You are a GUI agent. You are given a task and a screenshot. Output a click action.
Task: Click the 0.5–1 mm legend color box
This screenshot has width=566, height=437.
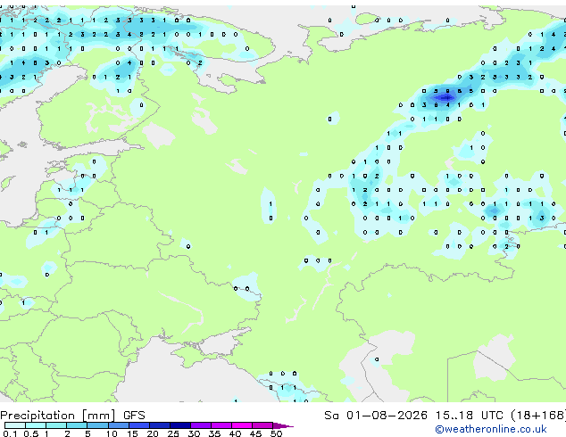coord(36,425)
